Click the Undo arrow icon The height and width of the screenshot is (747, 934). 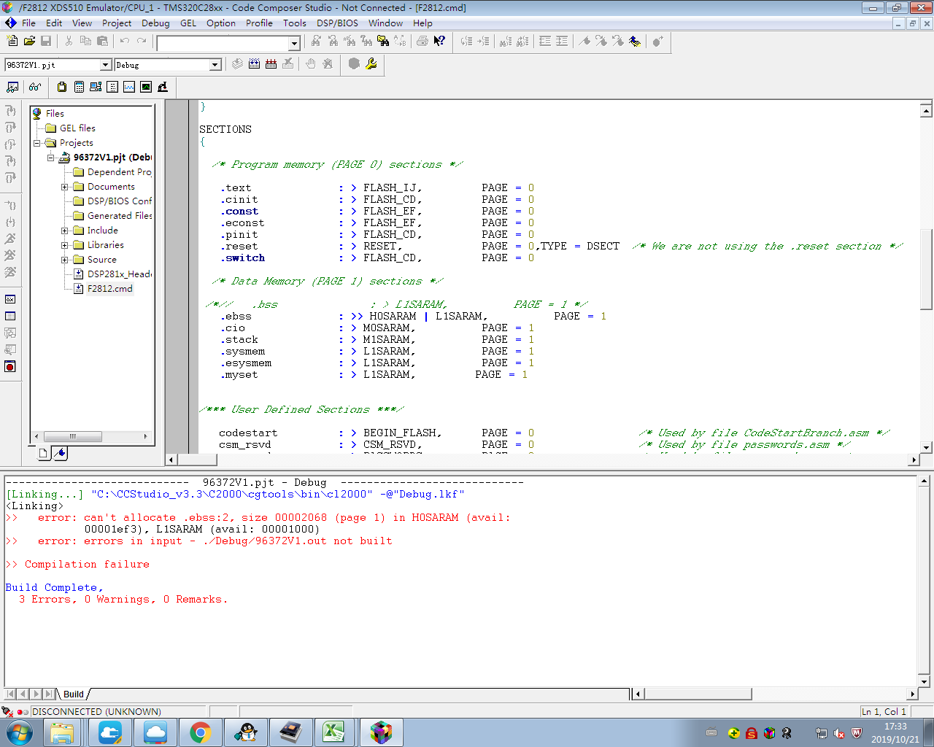tap(125, 42)
